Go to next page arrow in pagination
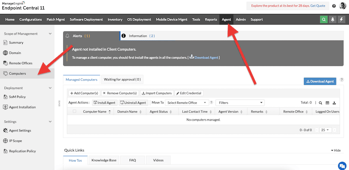This screenshot has width=349, height=170. click(x=334, y=130)
